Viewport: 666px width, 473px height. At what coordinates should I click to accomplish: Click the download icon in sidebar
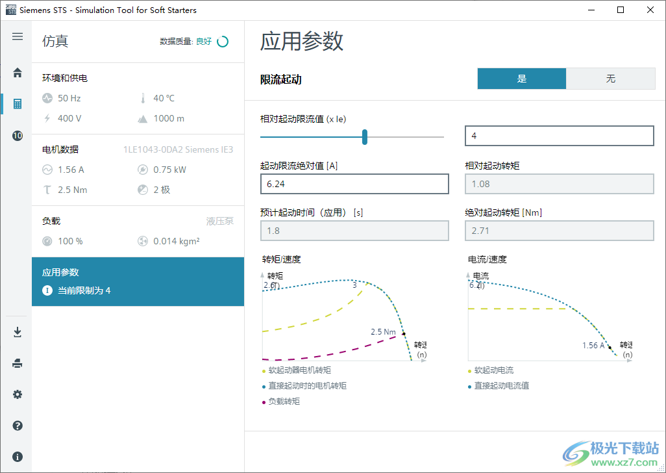click(18, 332)
